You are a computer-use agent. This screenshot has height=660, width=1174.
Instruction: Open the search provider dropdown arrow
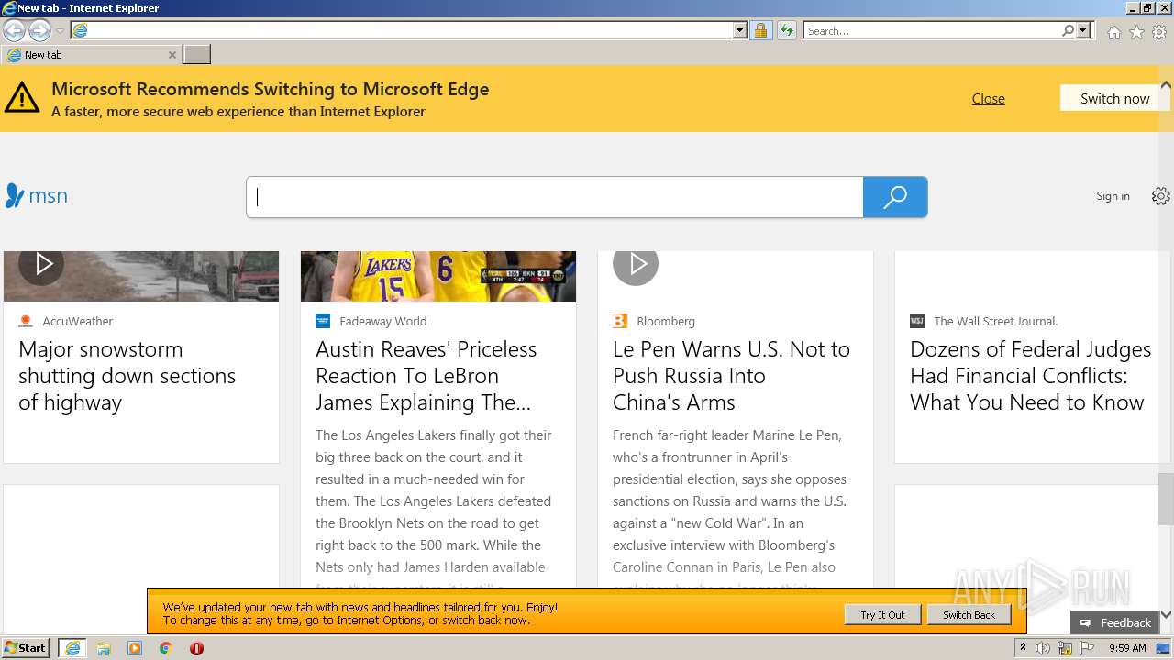coord(1083,30)
